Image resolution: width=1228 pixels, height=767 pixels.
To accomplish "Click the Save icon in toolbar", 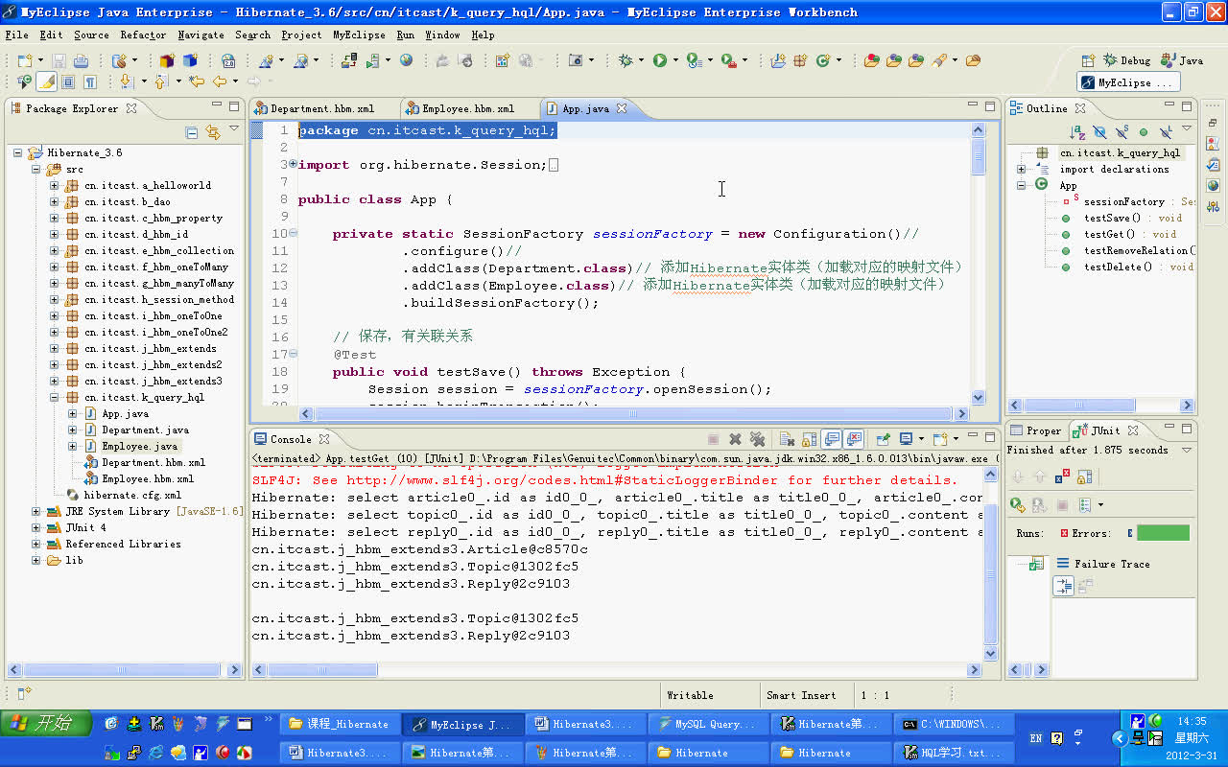I will pos(59,60).
